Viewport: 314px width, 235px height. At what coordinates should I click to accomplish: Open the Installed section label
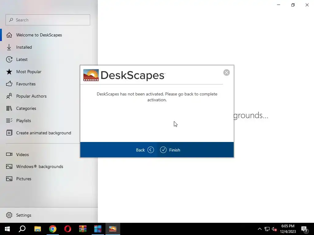point(24,47)
